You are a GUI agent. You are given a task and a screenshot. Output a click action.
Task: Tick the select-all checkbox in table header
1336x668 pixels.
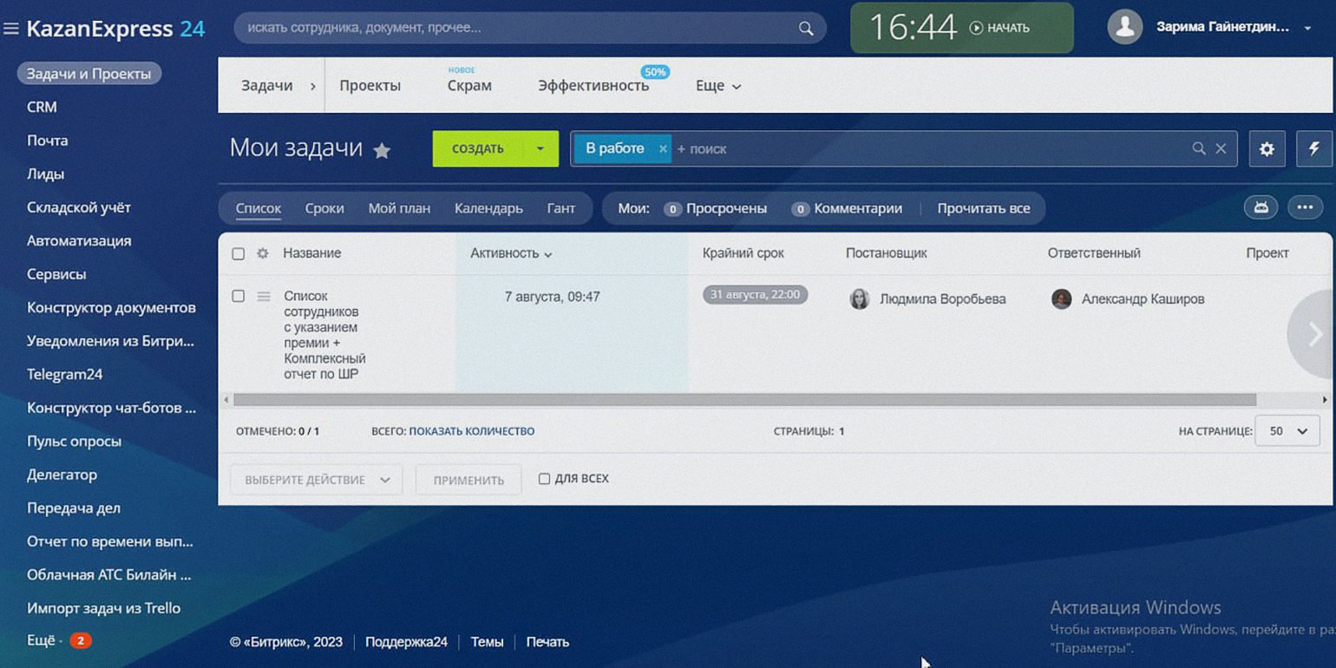point(239,253)
